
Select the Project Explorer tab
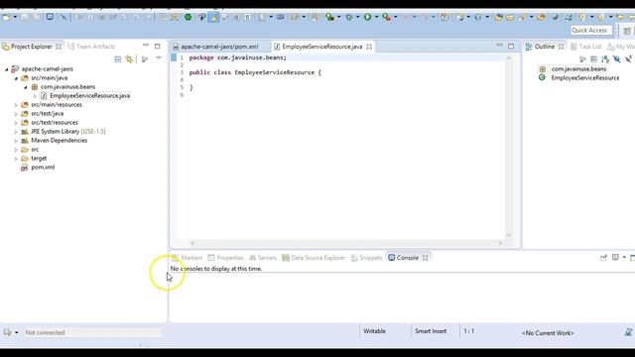click(x=32, y=47)
